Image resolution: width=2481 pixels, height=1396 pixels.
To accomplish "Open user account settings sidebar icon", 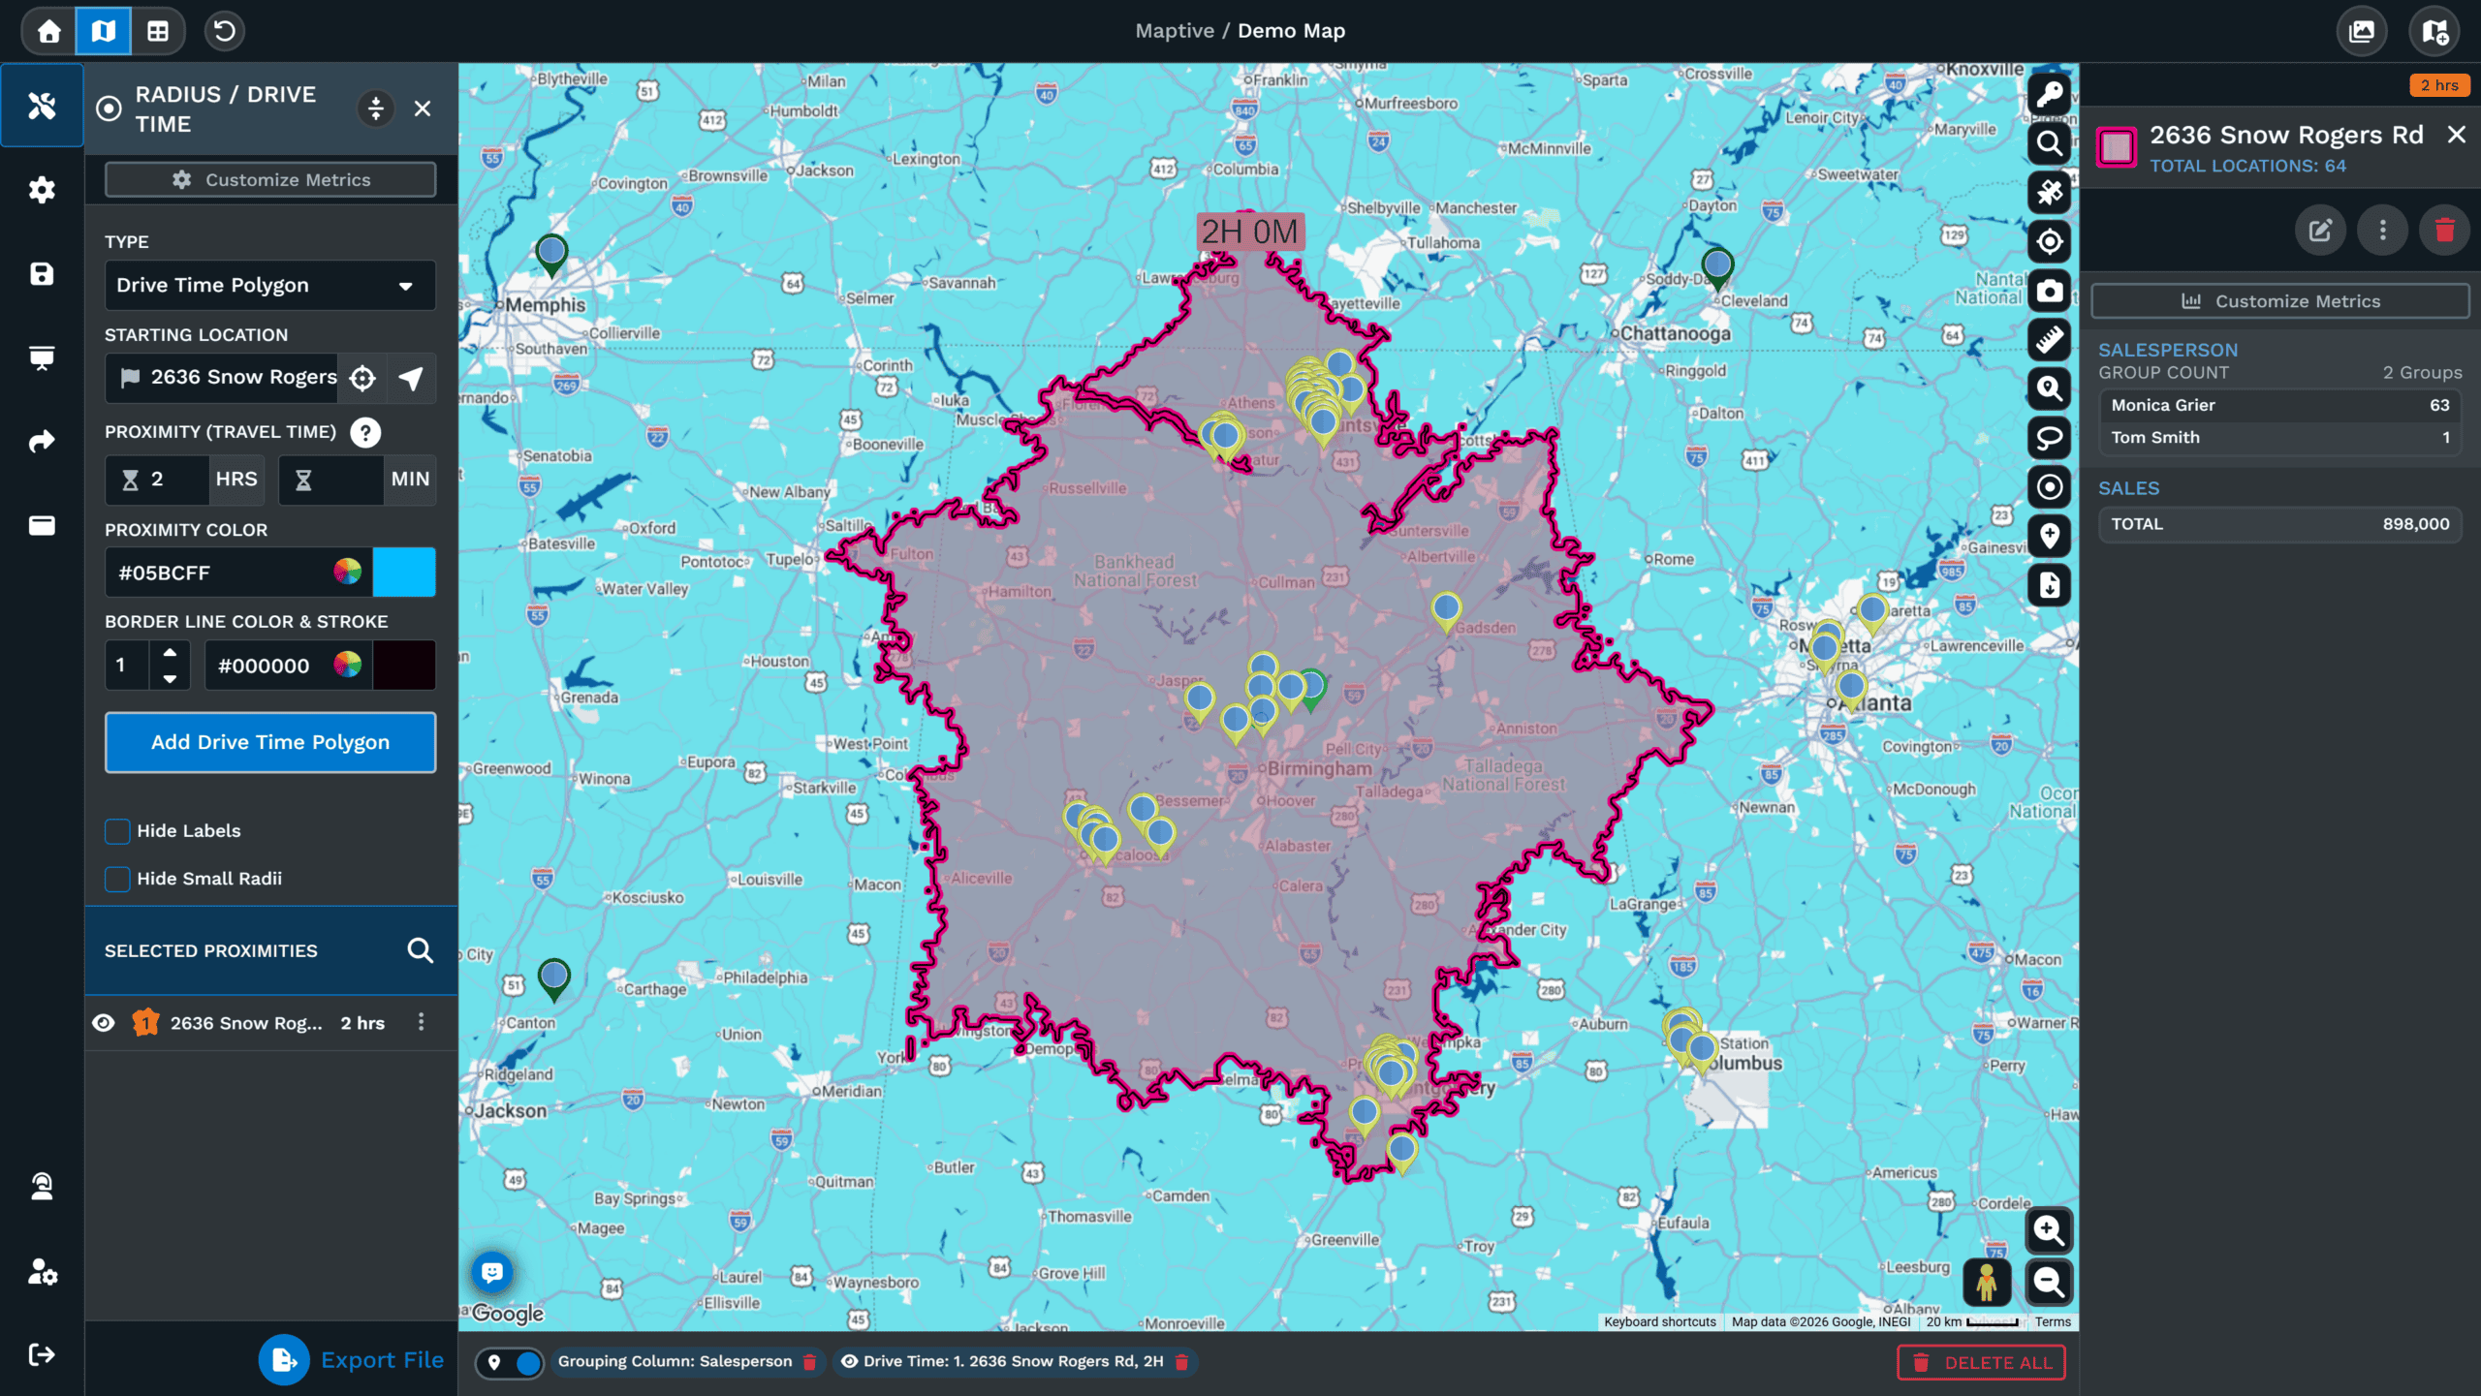I will pos(42,1270).
